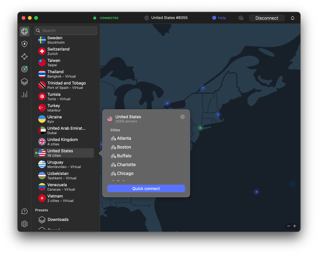Screen dimensions: 318x255
Task: Open settings gear icon in sidebar
Action: tap(25, 224)
